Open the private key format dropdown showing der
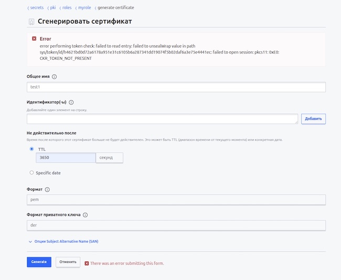The height and width of the screenshot is (280, 341). [x=176, y=225]
